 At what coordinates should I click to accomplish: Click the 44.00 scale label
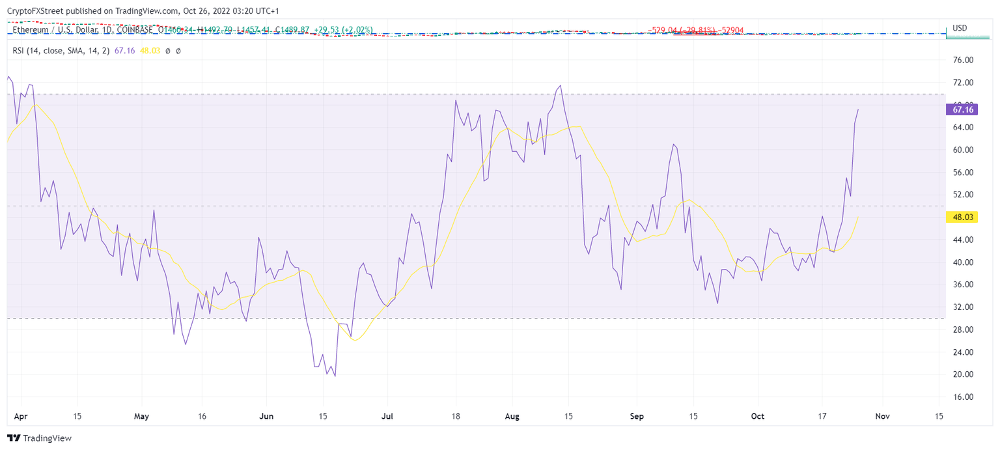(x=962, y=240)
